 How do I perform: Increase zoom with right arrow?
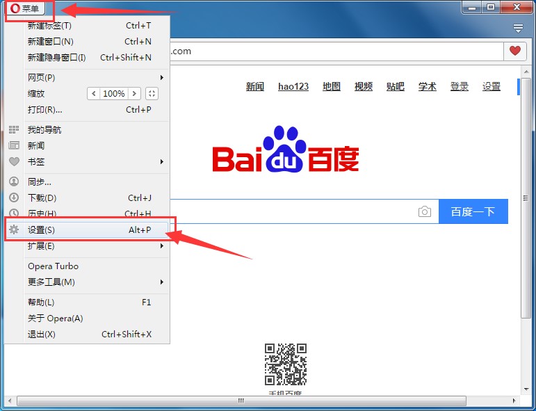(134, 93)
